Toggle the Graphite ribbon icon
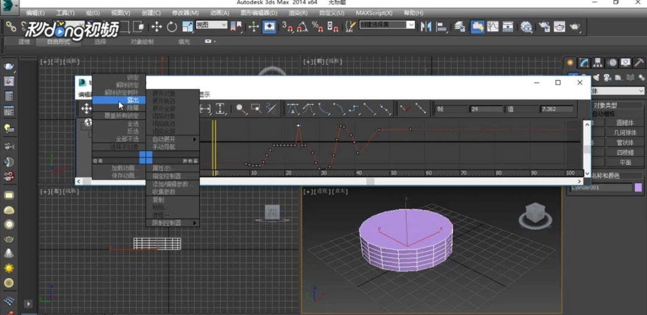 [477, 27]
